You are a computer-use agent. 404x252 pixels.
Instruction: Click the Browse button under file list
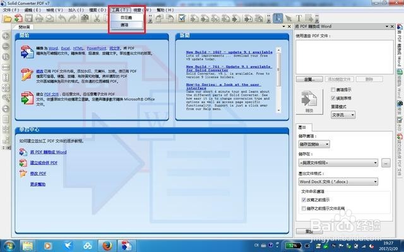click(309, 79)
